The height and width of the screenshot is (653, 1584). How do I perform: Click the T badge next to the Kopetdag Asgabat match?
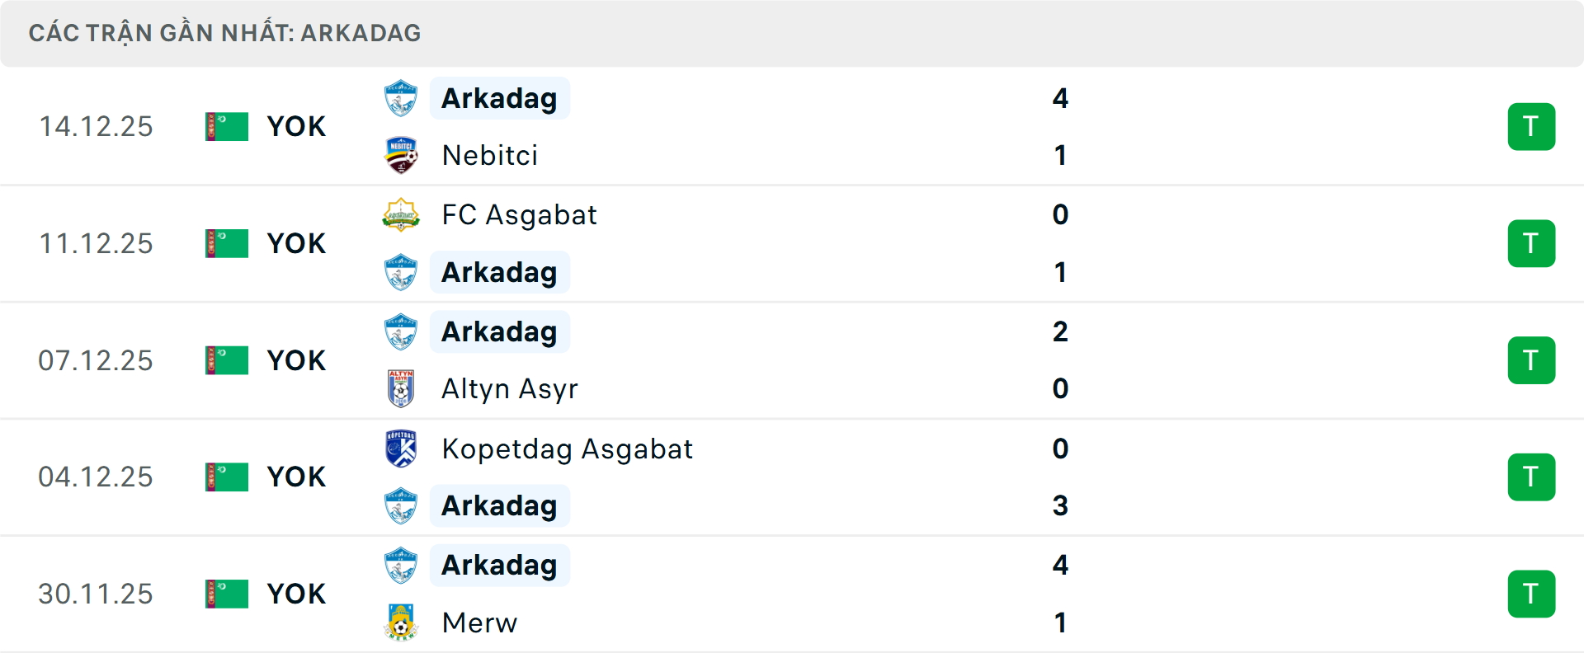coord(1531,477)
